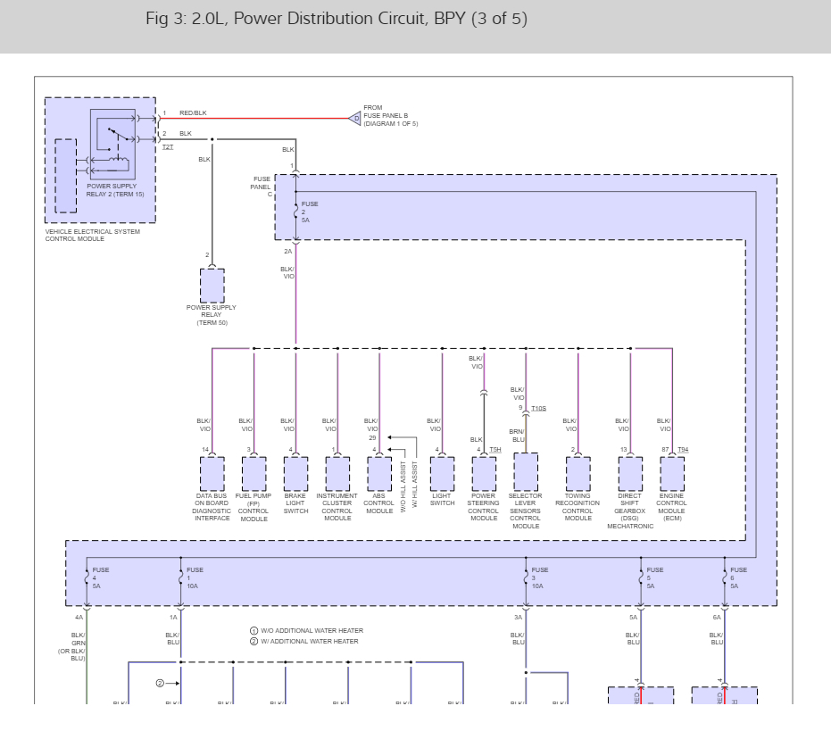Click Fuse 4 5A symbol
The height and width of the screenshot is (731, 831).
pyautogui.click(x=87, y=577)
